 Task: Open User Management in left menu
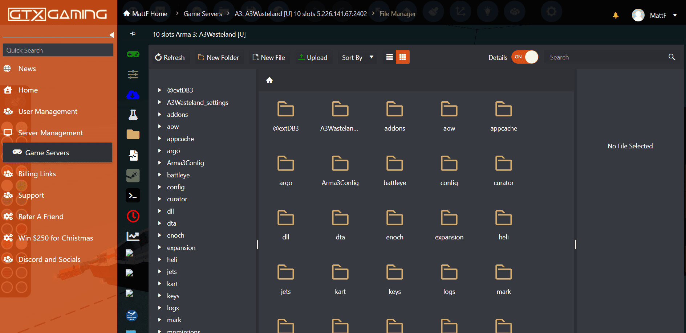coord(48,112)
